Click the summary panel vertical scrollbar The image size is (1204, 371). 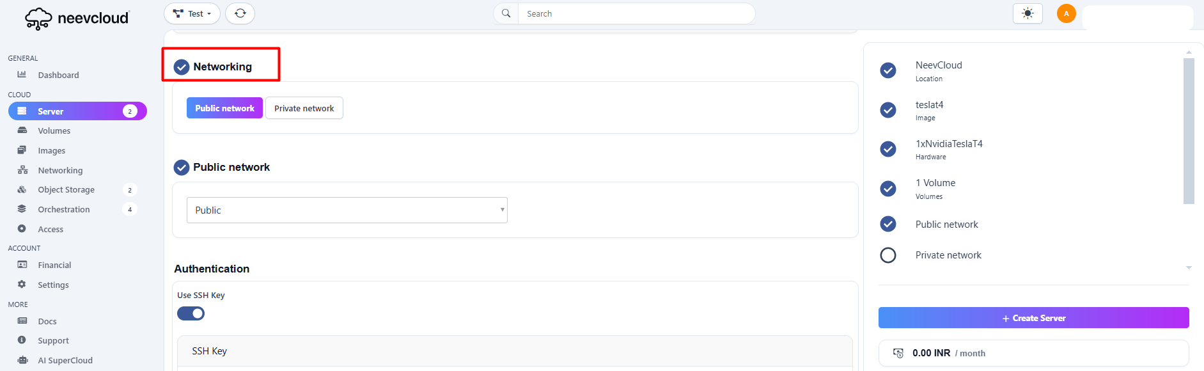coord(1188,131)
